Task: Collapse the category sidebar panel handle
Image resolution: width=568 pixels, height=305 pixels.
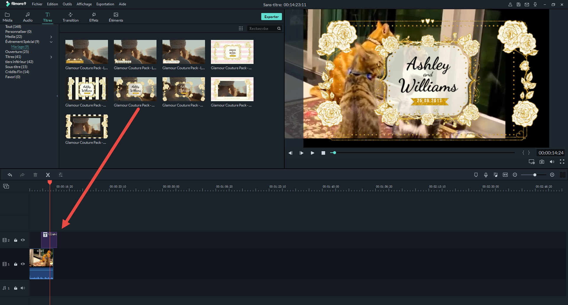Action: tap(57, 96)
